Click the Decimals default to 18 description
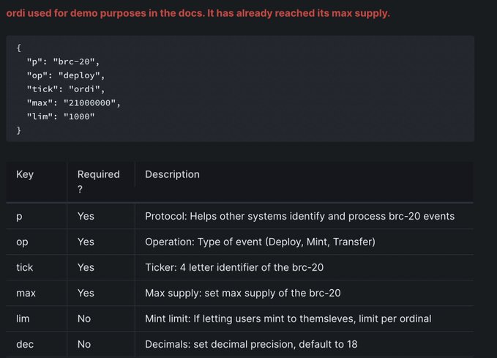The height and width of the screenshot is (358, 497). point(251,344)
